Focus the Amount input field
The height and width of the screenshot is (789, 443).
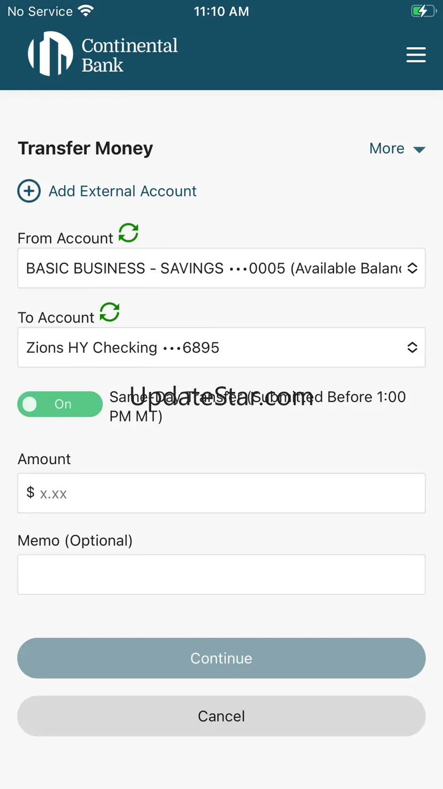(227, 493)
